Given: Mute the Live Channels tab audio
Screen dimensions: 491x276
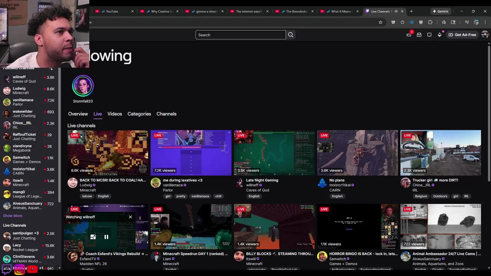Looking at the screenshot, I should [396, 11].
